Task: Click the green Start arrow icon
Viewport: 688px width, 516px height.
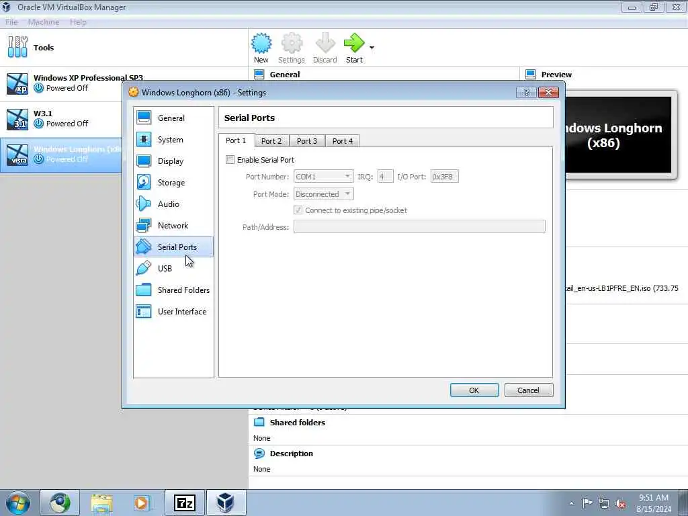Action: coord(354,44)
